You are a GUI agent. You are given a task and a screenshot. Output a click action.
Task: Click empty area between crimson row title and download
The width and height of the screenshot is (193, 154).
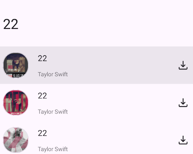[x=123, y=102]
